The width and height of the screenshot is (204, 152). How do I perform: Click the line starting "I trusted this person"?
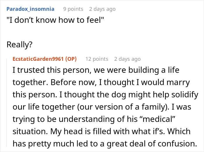click(96, 70)
